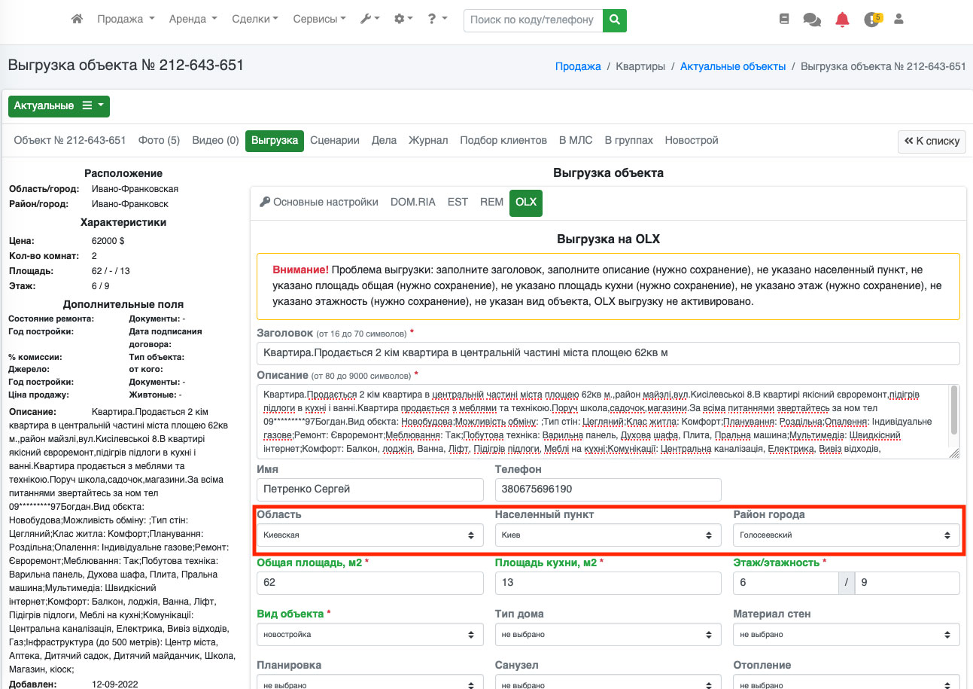This screenshot has height=689, width=973.
Task: Follow the Актуальные объекты breadcrumb link
Action: point(732,66)
